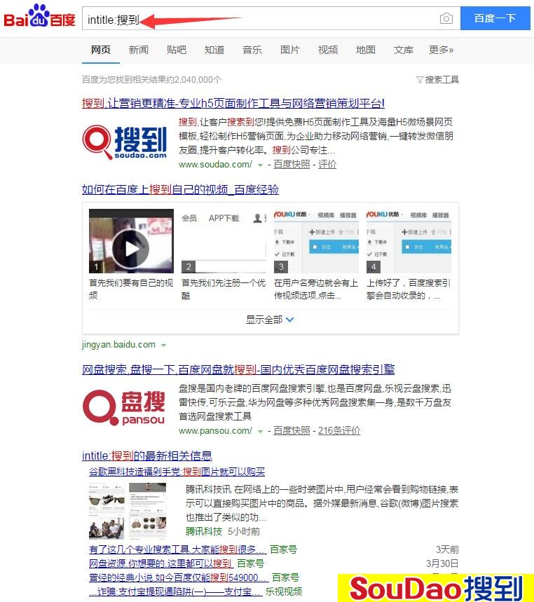
Task: Click 评价 link of soudao.com result
Action: coord(327,164)
